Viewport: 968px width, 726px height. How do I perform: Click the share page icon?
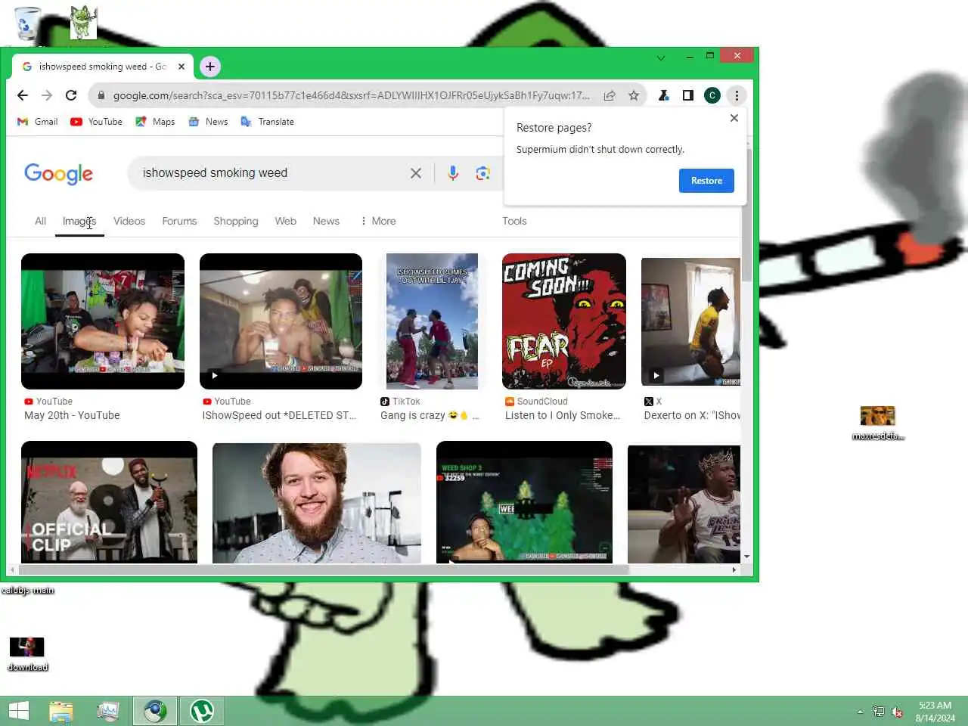[610, 95]
